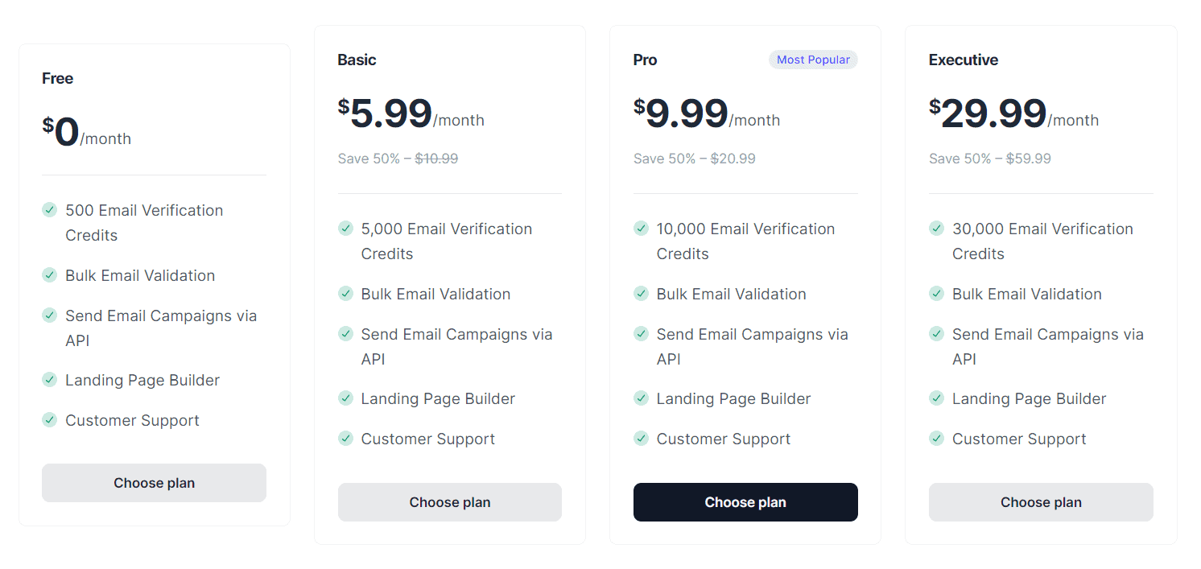Click the checkmark next to Landing Page Builder on Executive
The image size is (1201, 569).
(x=936, y=398)
